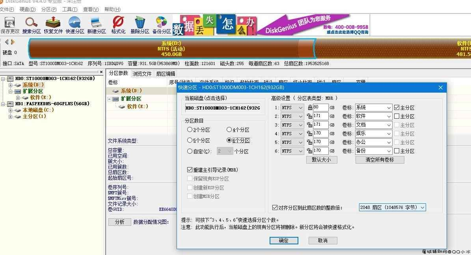Screen dimensions: 471x255
Task: Select 本地磁盘(C:) in left tree
Action: (38, 110)
